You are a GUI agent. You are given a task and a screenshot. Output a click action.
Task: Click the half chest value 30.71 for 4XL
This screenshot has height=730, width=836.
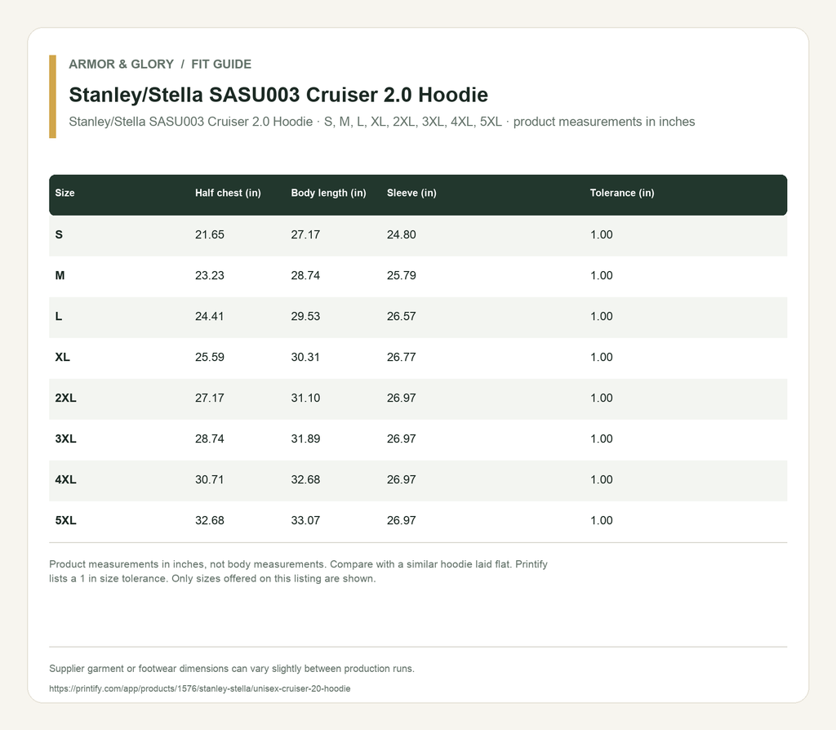[210, 480]
